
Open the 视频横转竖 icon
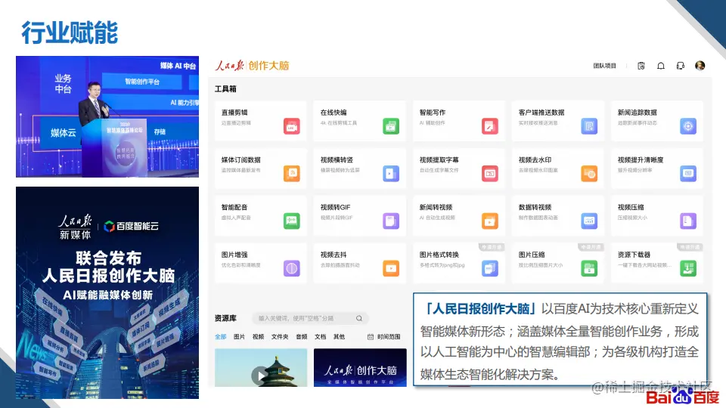click(x=391, y=174)
